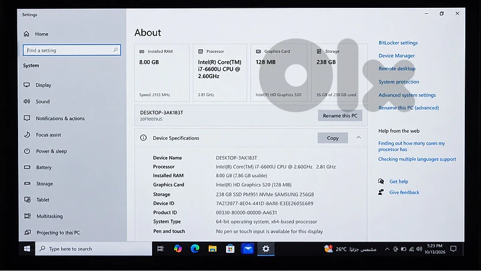Show hidden system tray icons

coord(387,249)
